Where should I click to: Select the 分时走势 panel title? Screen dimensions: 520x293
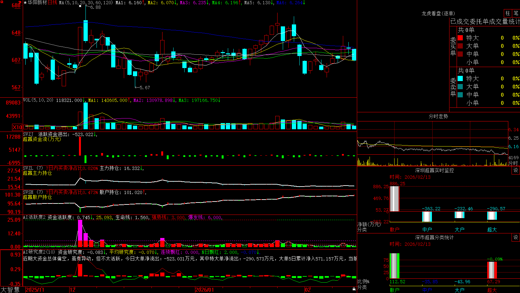coord(438,116)
